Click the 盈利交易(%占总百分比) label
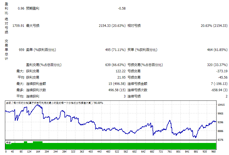This screenshot has width=229, height=155. pos(44,65)
